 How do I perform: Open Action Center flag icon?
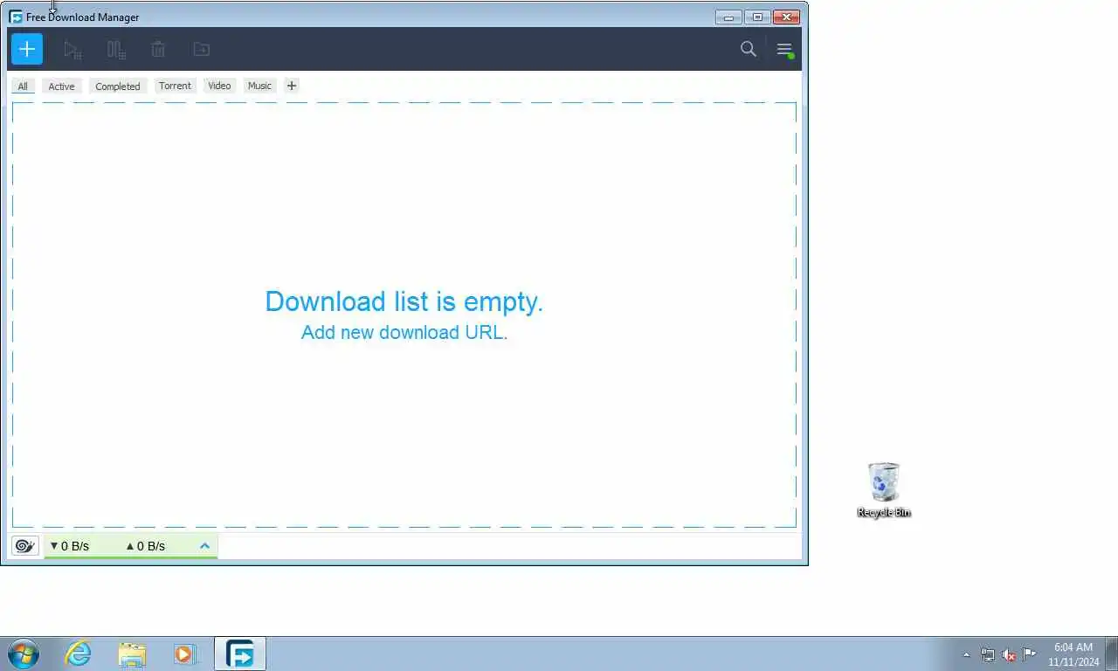click(1030, 654)
